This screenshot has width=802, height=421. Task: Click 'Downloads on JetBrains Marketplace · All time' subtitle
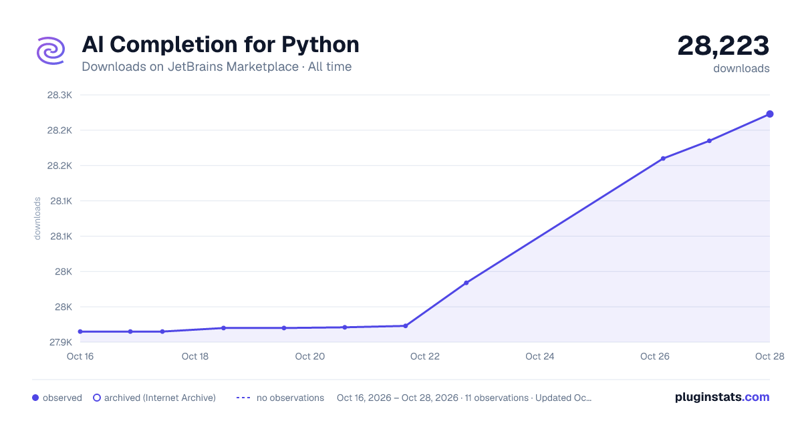click(x=217, y=67)
